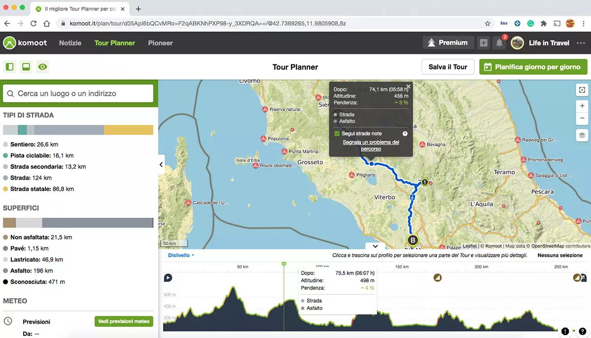This screenshot has height=338, width=591.
Task: Click the clock icon beside Previsioni
Action: [8, 321]
